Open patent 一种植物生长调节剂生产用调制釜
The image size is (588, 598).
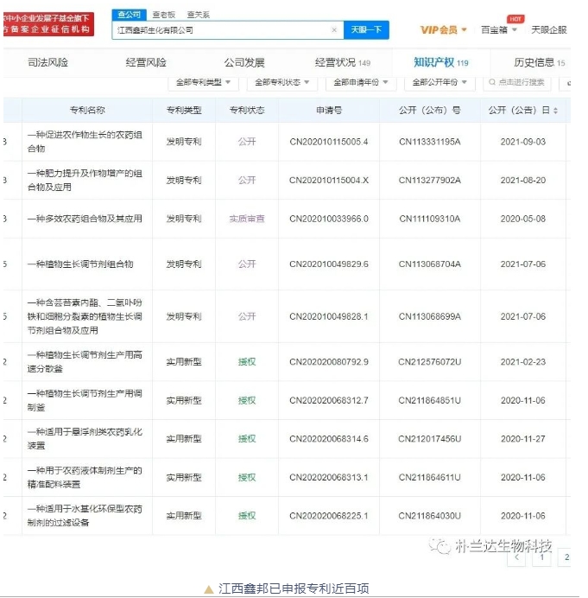click(85, 400)
